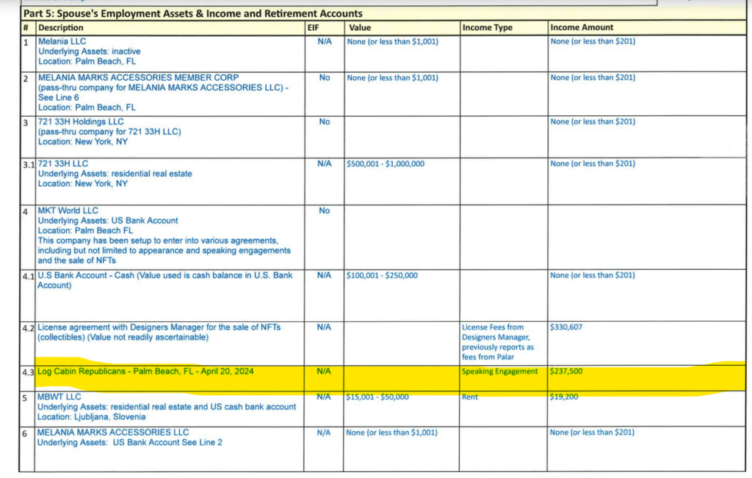This screenshot has height=478, width=752.
Task: Click the Speaking Engagement income type
Action: [x=499, y=372]
